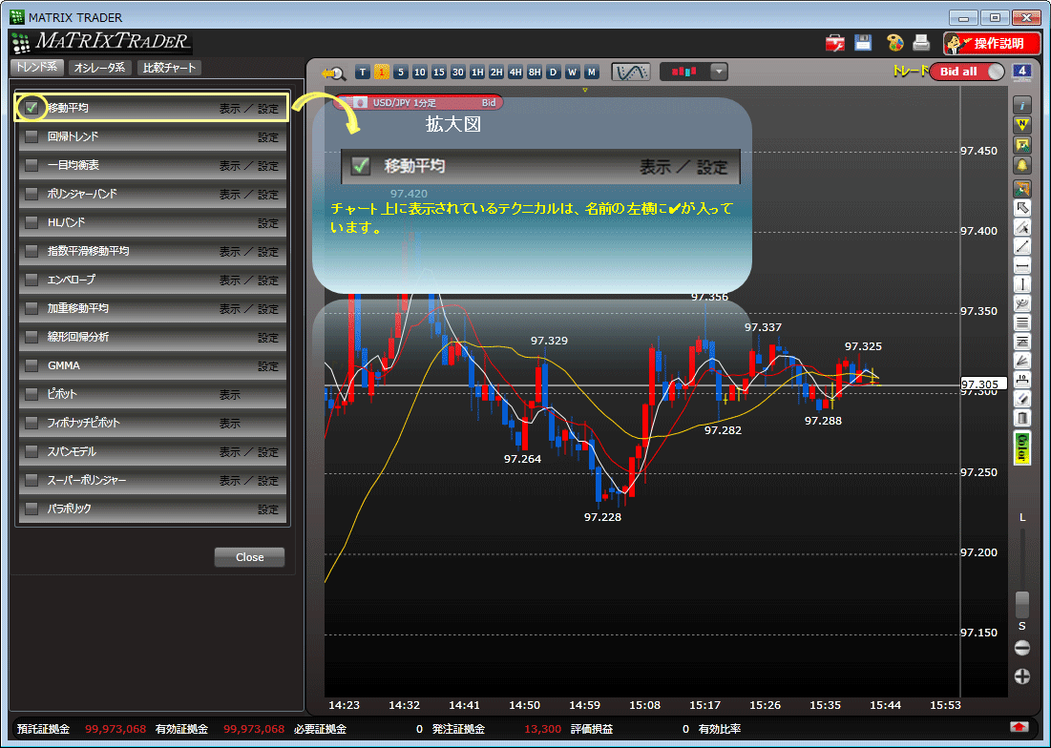Click the back arrow magnifier icon

tap(333, 73)
